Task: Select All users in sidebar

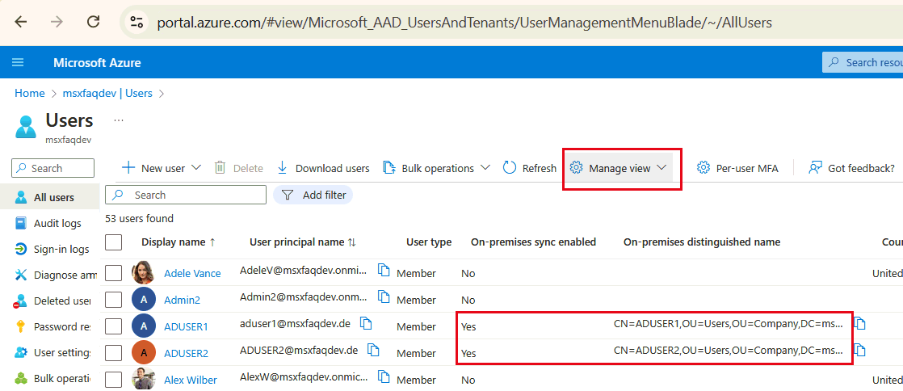Action: coord(49,197)
